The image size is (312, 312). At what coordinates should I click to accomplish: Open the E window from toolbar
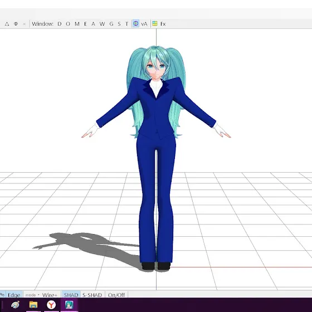tap(85, 24)
